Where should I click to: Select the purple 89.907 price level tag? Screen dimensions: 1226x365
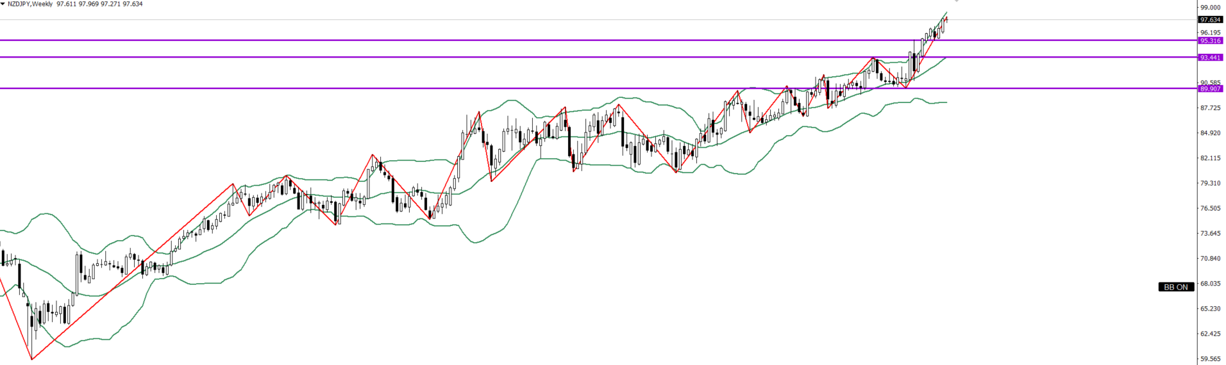[1210, 89]
